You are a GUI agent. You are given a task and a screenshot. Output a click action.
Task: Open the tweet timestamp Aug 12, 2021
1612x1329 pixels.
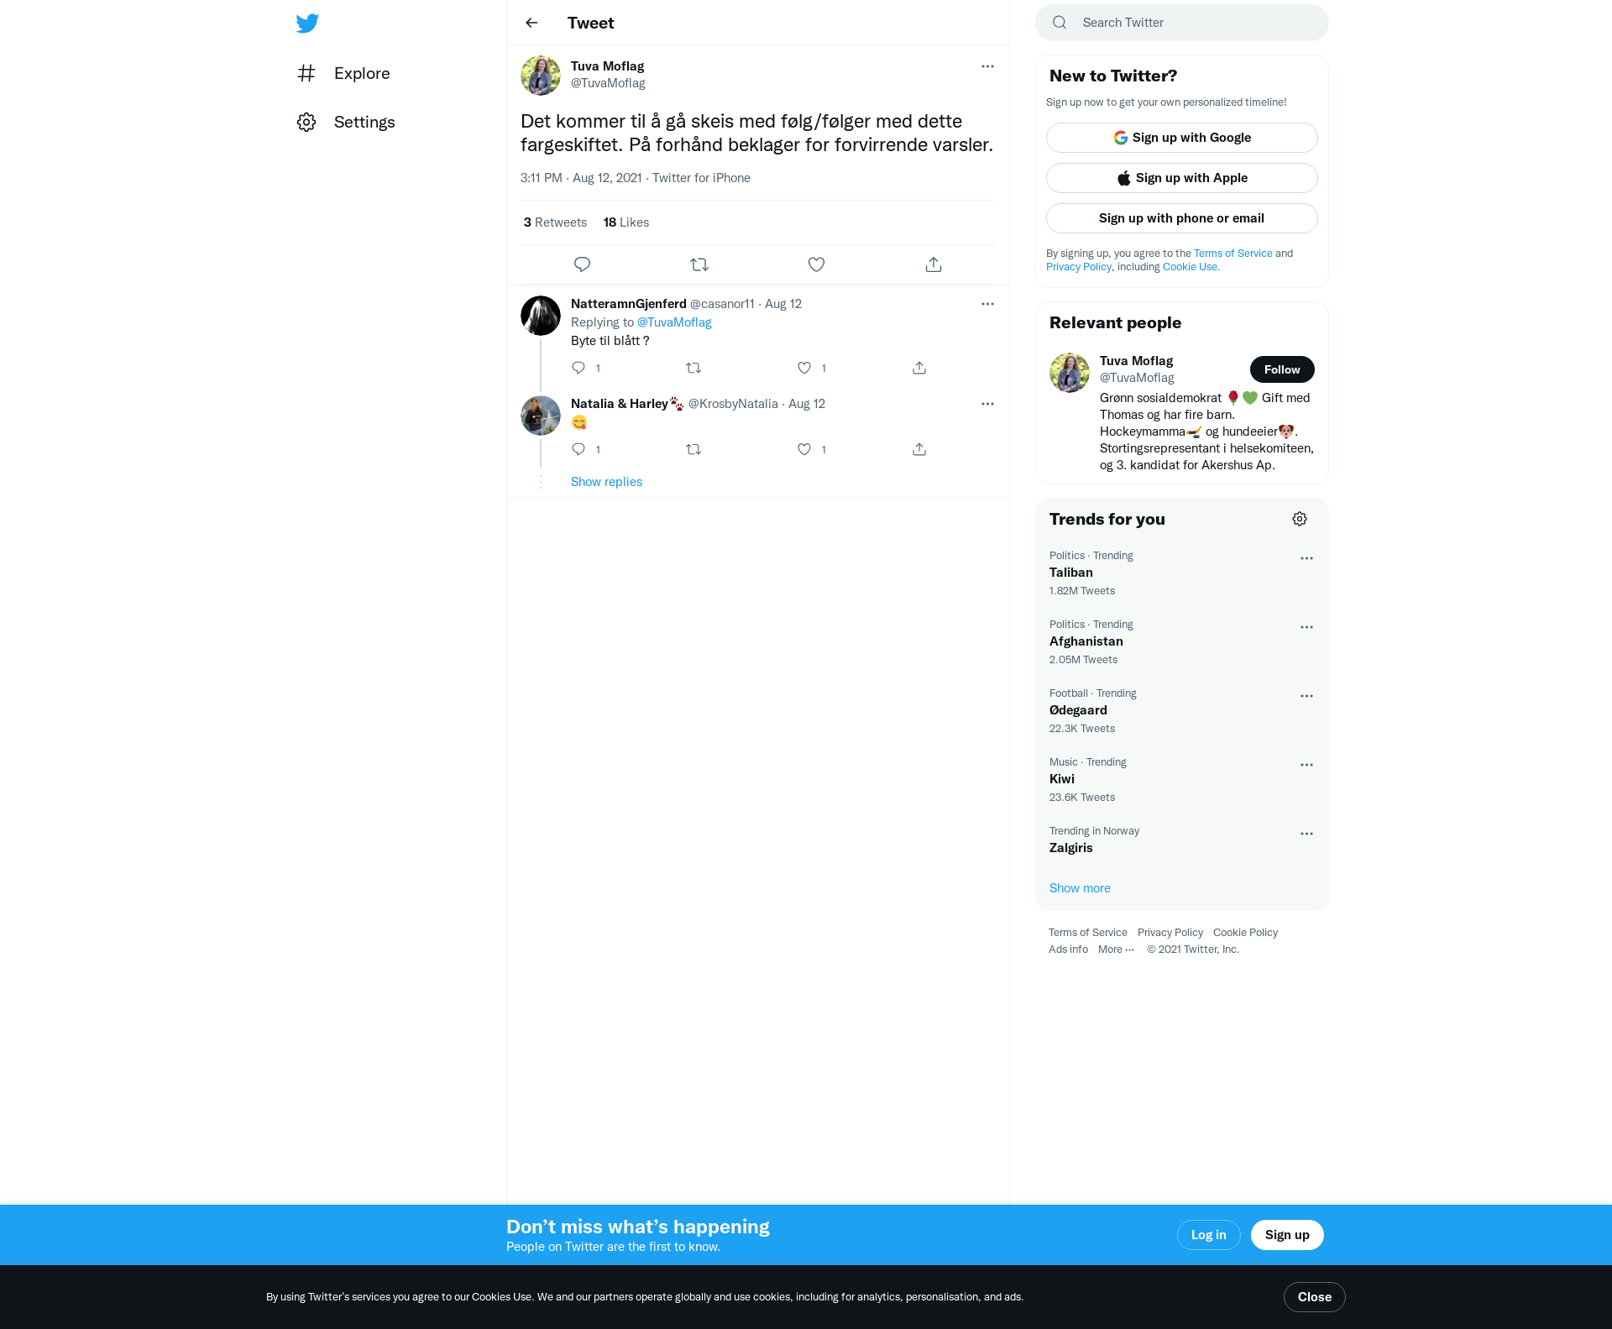point(581,178)
